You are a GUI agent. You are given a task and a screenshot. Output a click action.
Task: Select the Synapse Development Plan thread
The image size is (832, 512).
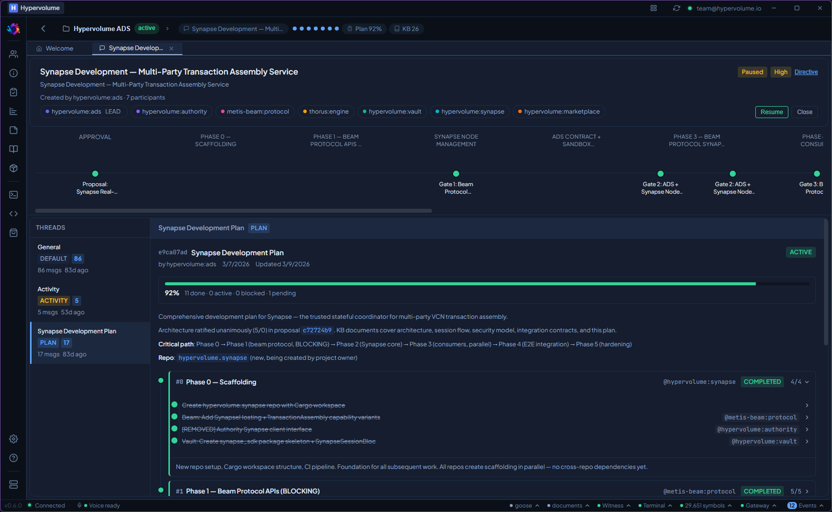pos(90,343)
